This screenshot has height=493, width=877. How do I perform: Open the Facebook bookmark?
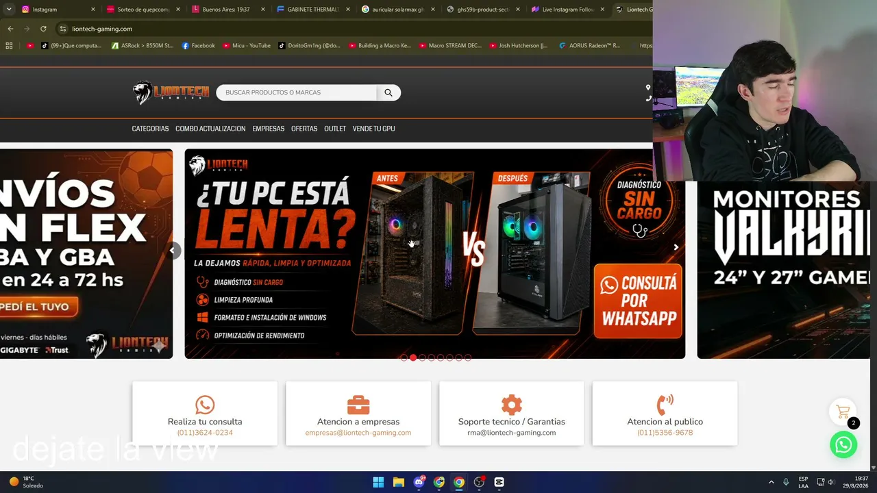coord(199,46)
